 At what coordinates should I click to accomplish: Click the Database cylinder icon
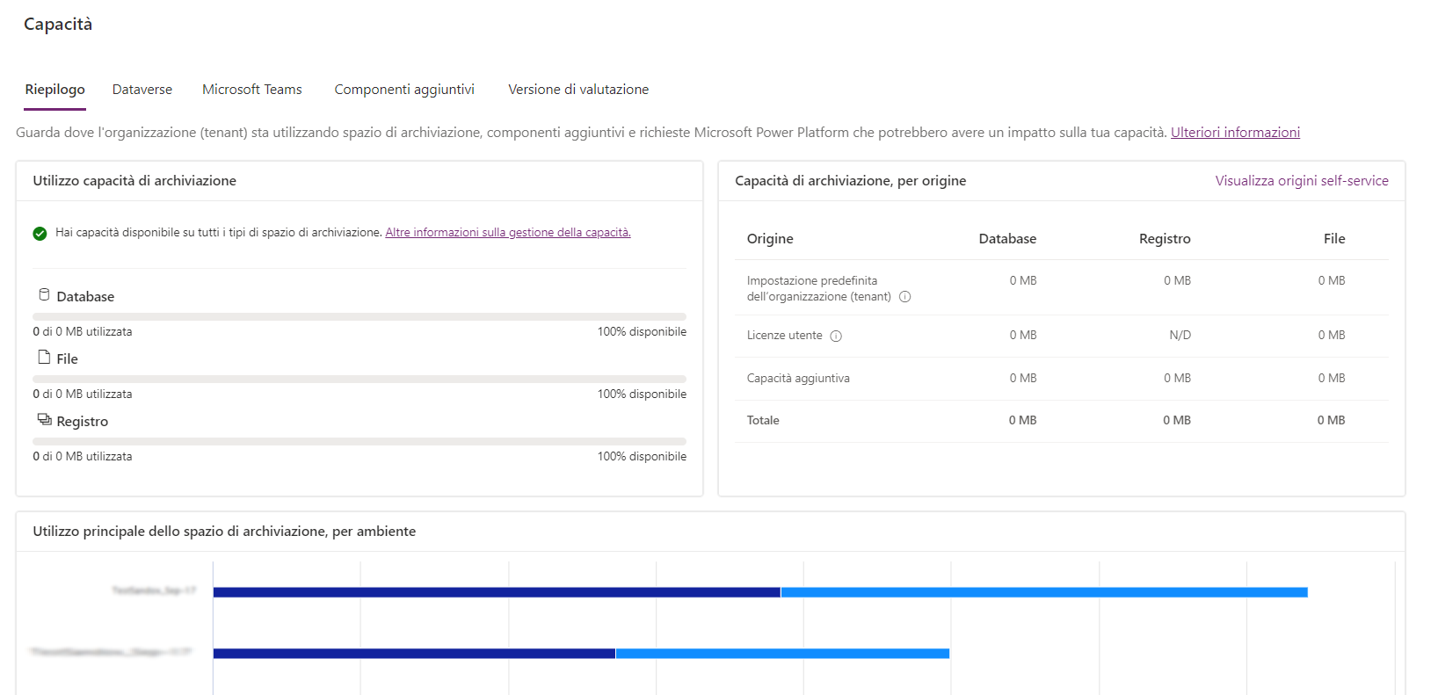click(44, 294)
